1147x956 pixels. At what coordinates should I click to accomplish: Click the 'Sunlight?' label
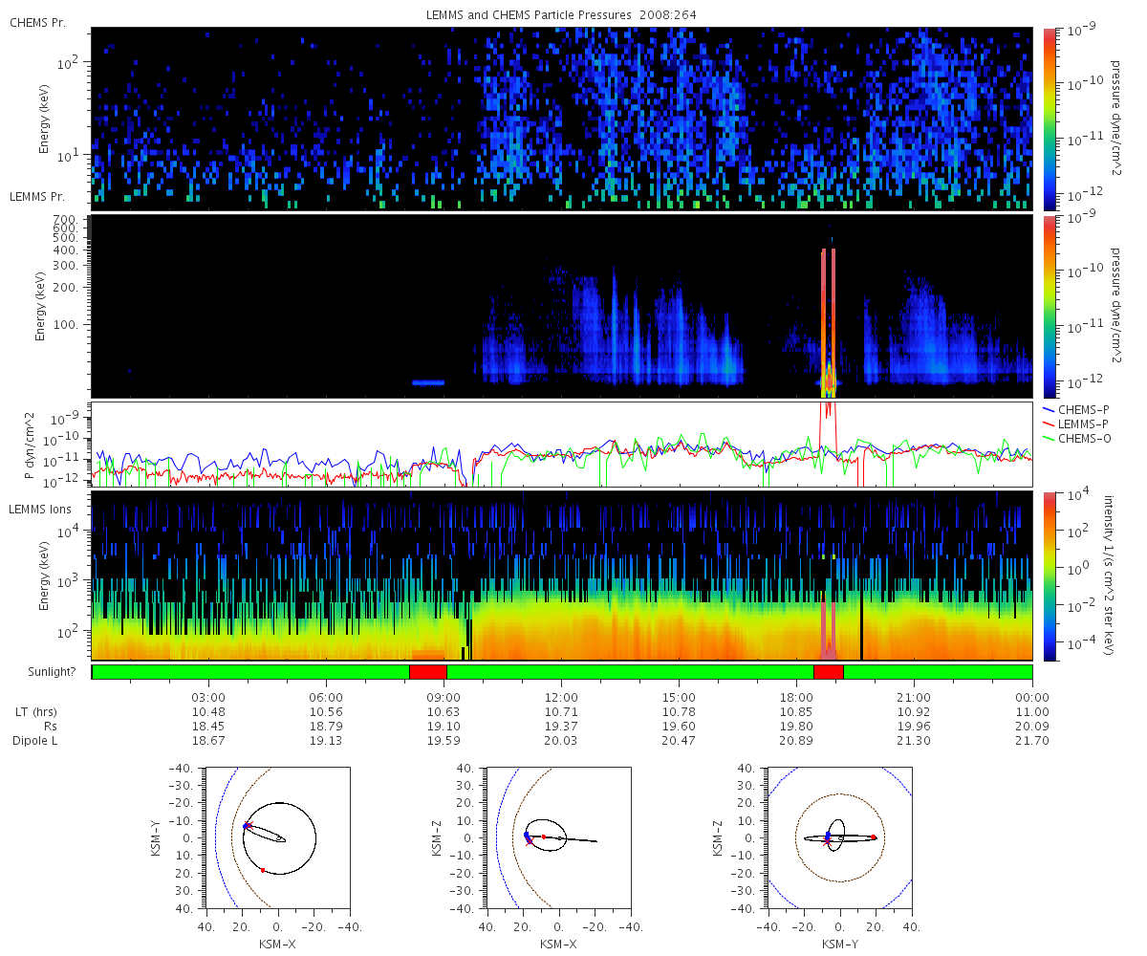tap(51, 672)
